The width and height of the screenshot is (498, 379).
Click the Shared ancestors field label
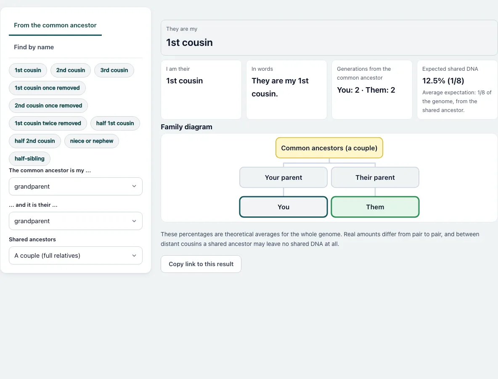[32, 240]
